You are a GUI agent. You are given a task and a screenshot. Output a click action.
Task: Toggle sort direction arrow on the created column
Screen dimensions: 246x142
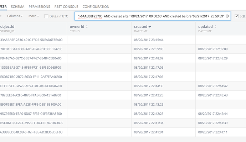tap(150, 27)
